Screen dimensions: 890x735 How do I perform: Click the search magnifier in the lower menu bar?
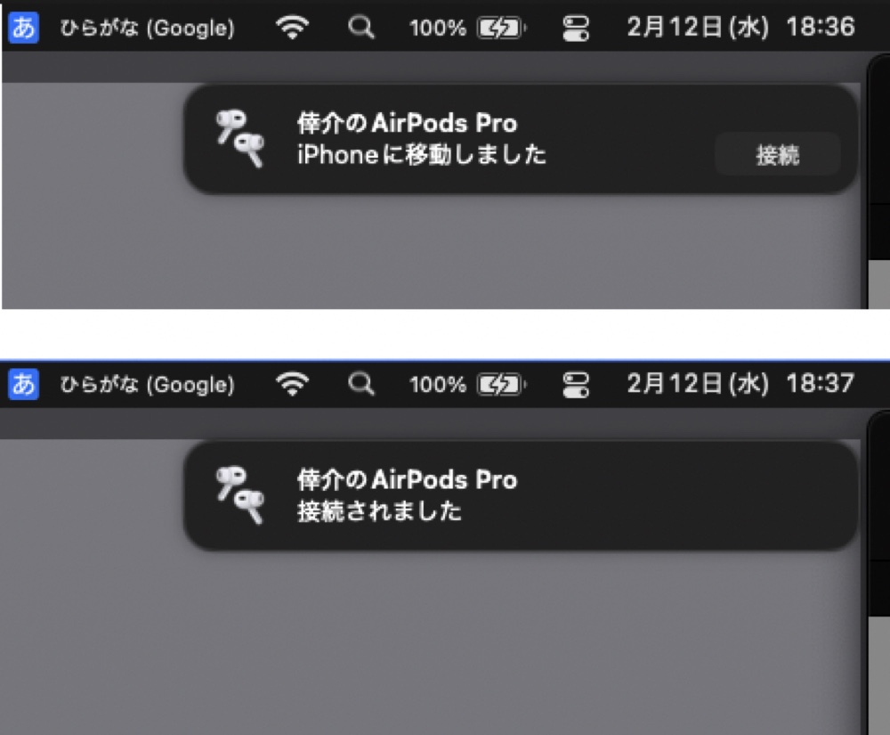(361, 384)
